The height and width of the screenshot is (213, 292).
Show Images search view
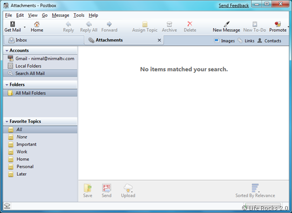click(225, 40)
